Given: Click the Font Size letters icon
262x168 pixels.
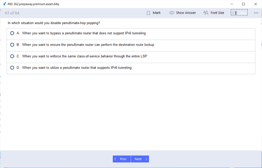Looking at the screenshot, I should coord(206,13).
